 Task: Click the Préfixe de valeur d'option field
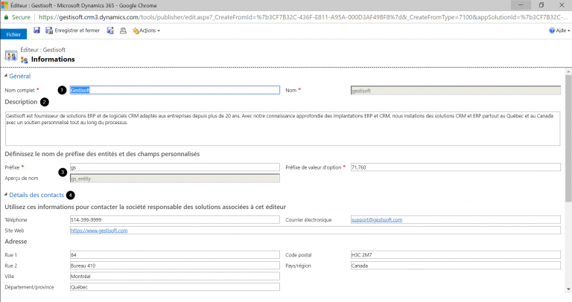456,167
